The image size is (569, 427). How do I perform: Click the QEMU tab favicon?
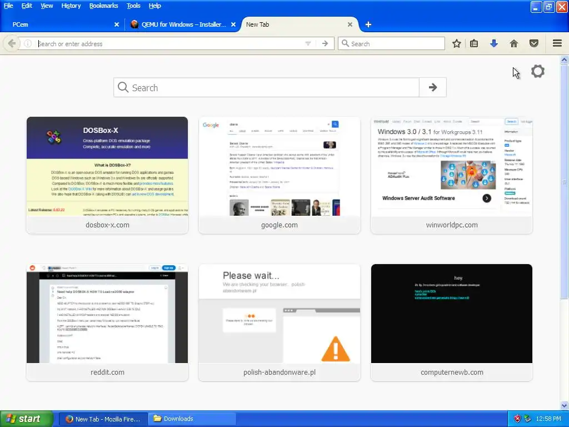[x=134, y=24]
